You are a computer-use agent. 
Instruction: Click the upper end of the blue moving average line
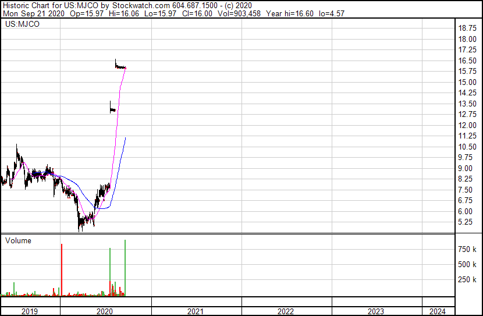[x=125, y=138]
